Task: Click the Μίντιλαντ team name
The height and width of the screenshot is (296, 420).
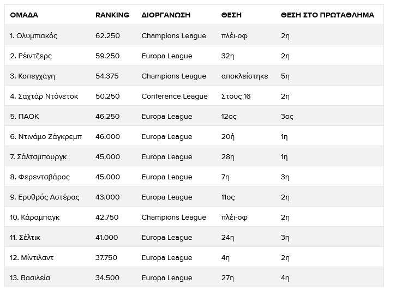Action: click(32, 258)
